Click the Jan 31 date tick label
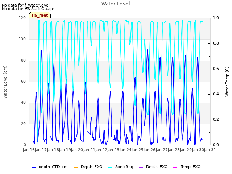This screenshot has width=232, height=174. [210, 150]
